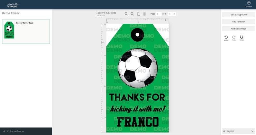This screenshot has width=256, height=135.
Task: Zoom out of the canvas
Action: point(132,14)
